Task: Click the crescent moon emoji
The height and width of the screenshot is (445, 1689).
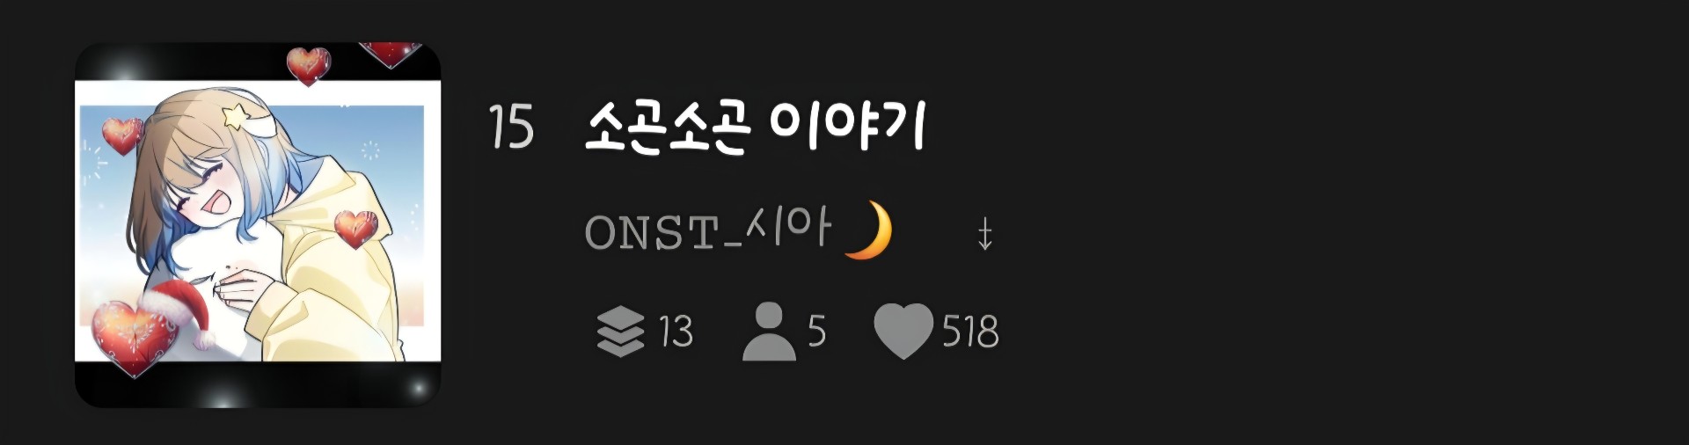Action: [x=868, y=230]
